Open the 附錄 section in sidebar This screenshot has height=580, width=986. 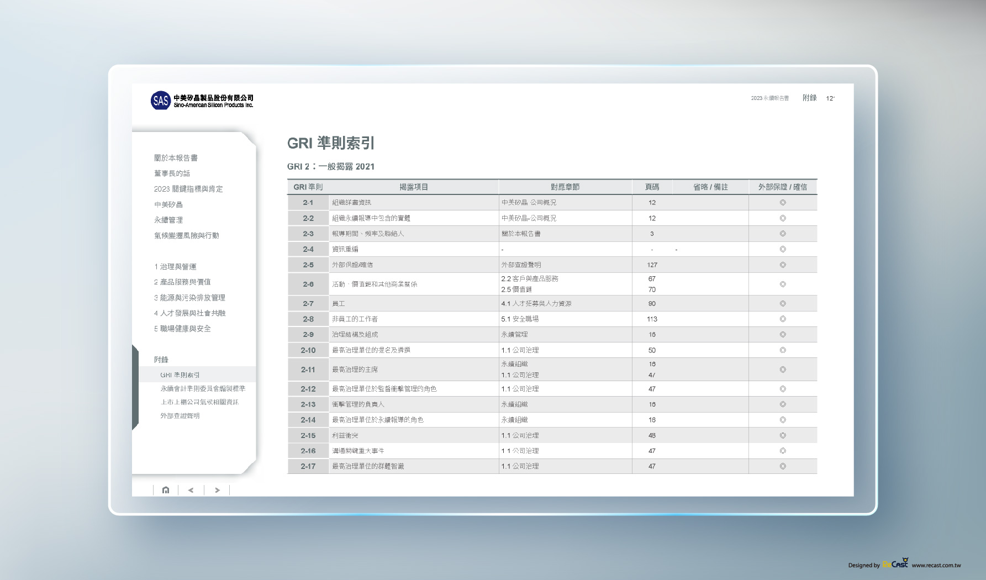click(x=161, y=360)
